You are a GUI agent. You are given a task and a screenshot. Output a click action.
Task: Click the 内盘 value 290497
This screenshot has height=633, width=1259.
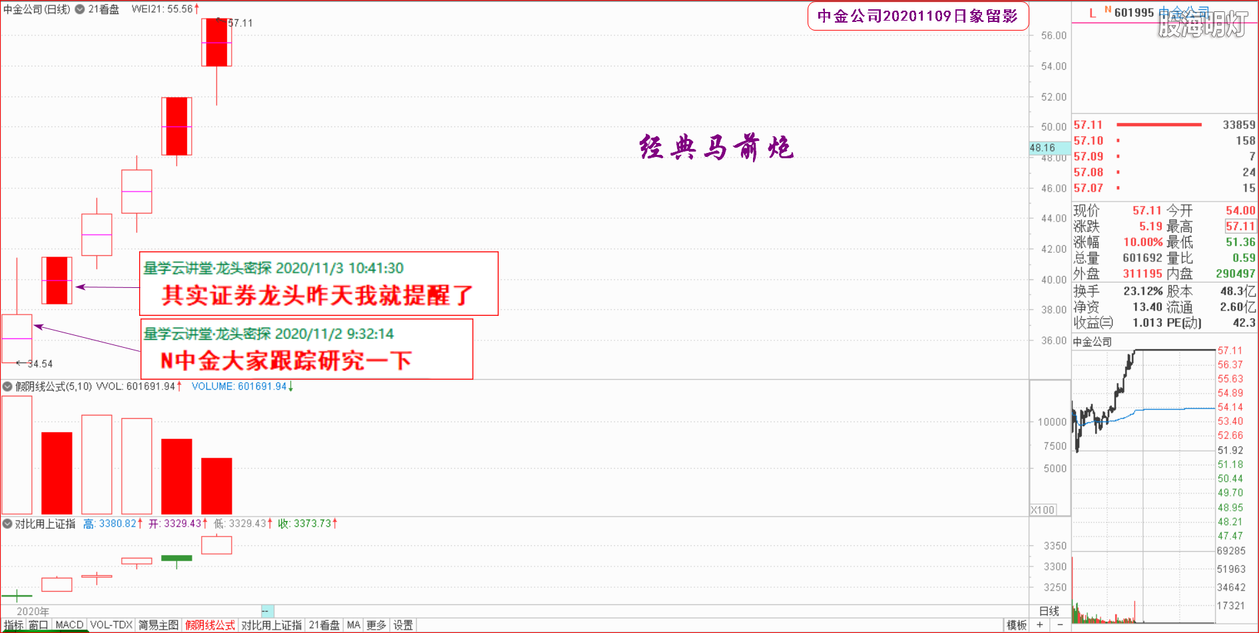point(1236,273)
